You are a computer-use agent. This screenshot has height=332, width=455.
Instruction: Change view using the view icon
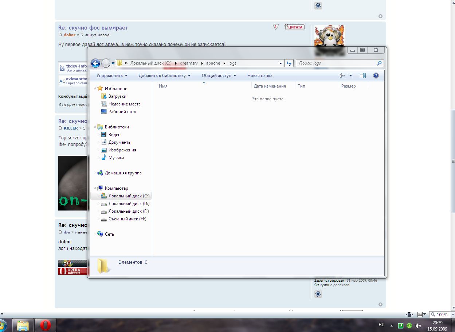[343, 76]
